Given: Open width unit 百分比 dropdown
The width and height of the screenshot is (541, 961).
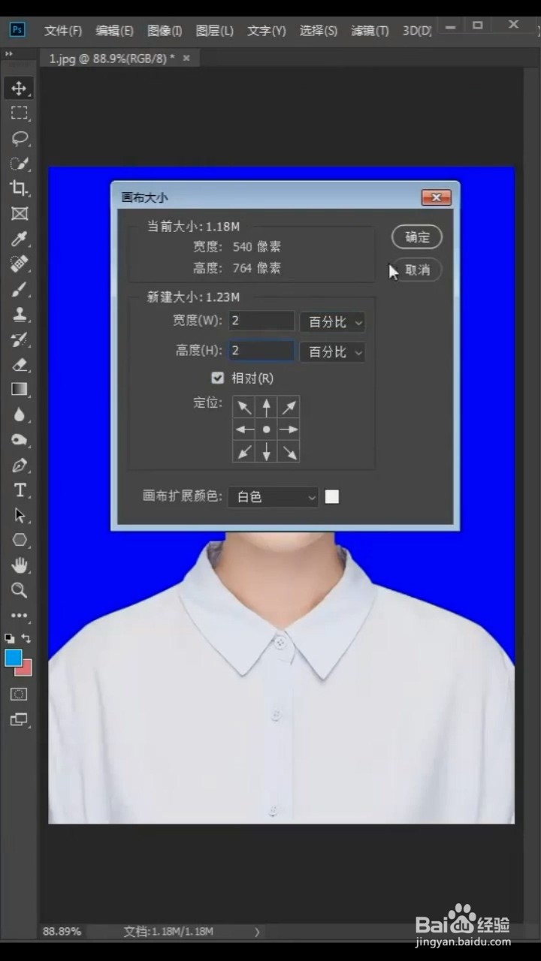Looking at the screenshot, I should click(x=332, y=322).
